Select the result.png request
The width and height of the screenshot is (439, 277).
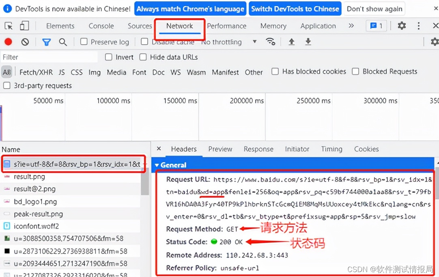click(x=71, y=177)
